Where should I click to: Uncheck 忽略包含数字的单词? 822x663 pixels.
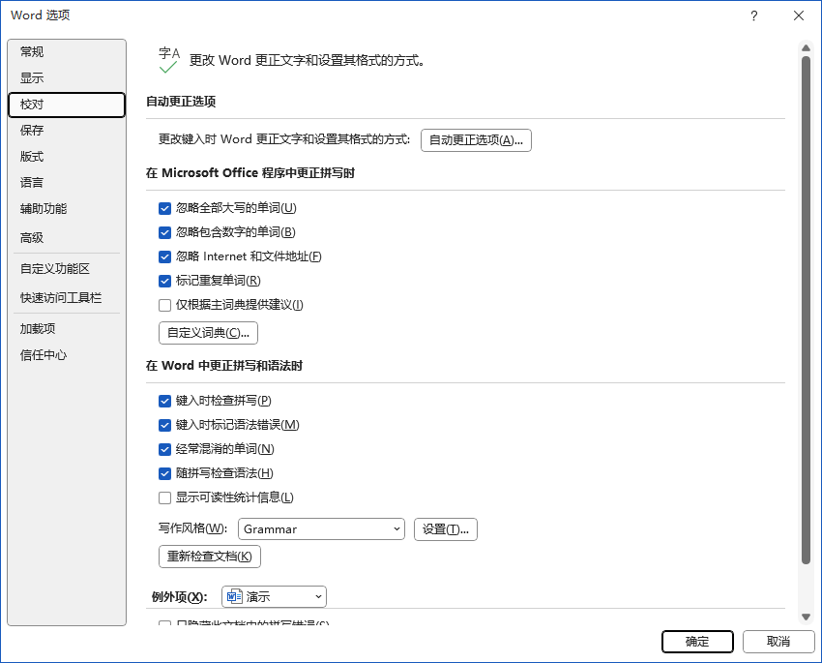[165, 232]
